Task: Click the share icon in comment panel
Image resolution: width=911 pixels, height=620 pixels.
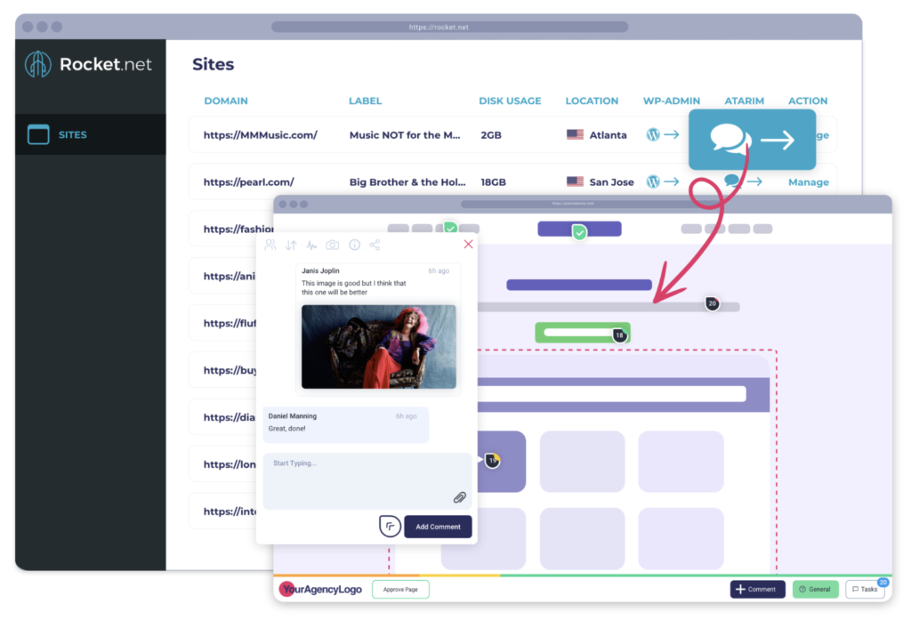Action: coord(375,245)
